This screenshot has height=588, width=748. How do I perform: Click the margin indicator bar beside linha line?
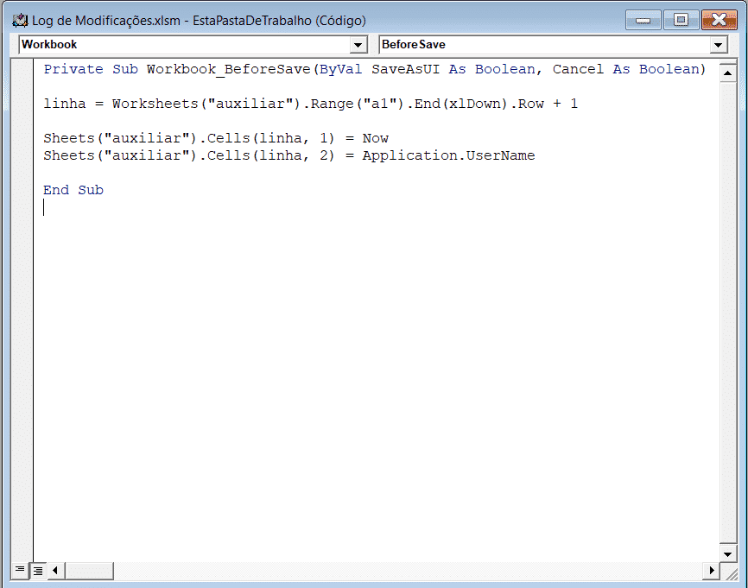click(x=22, y=104)
